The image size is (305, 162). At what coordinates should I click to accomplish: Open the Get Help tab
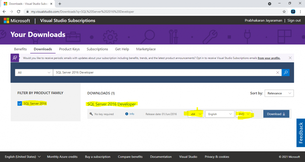point(122,49)
